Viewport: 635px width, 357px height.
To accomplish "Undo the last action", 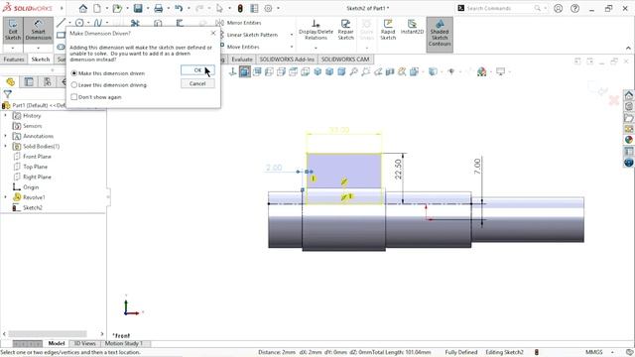I will 179,8.
